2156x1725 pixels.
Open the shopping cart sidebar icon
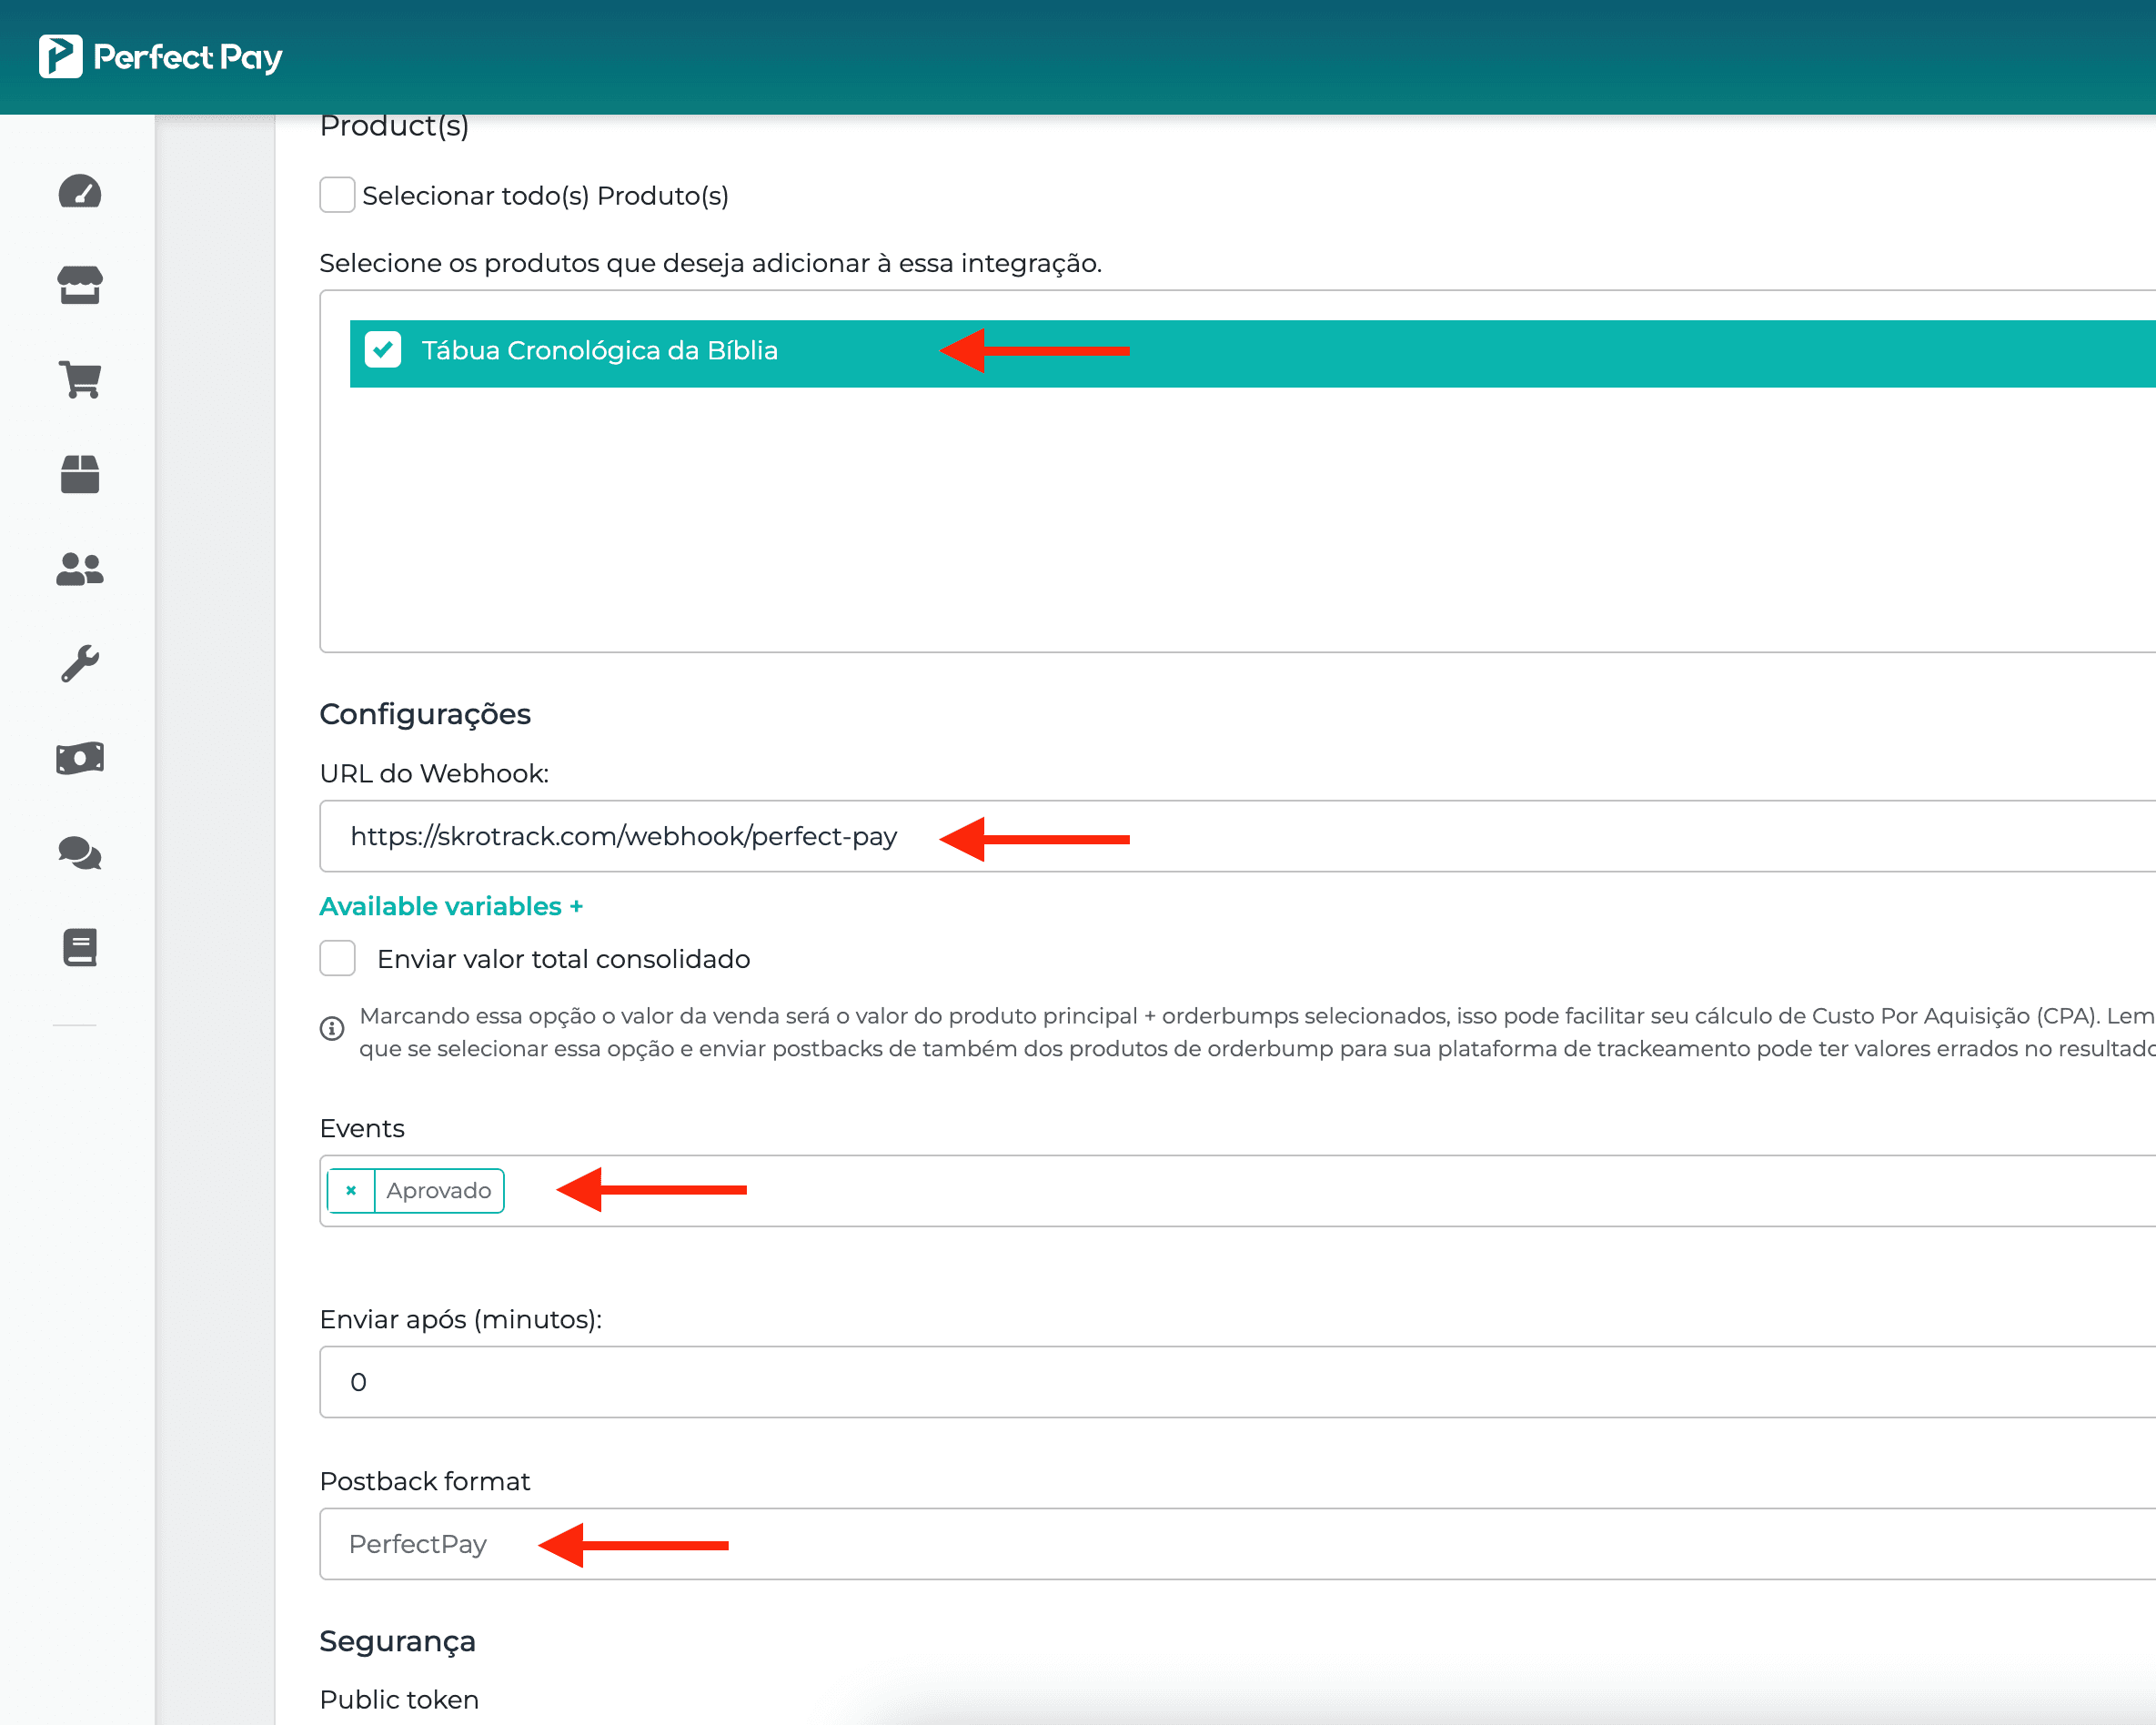pos(80,380)
